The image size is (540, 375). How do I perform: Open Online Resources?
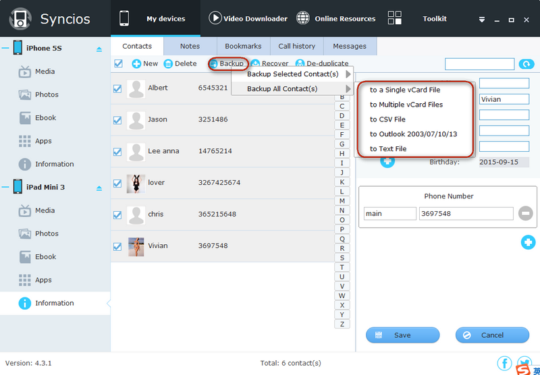click(335, 19)
